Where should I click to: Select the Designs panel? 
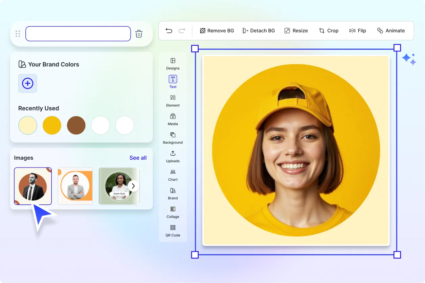tap(173, 63)
